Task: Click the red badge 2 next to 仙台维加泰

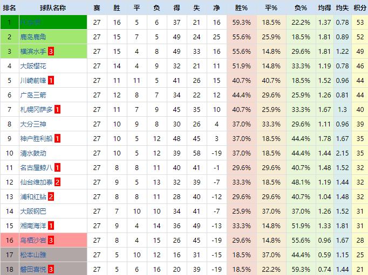Action: click(57, 182)
